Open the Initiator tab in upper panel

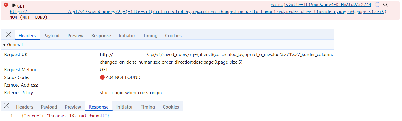(x=127, y=35)
